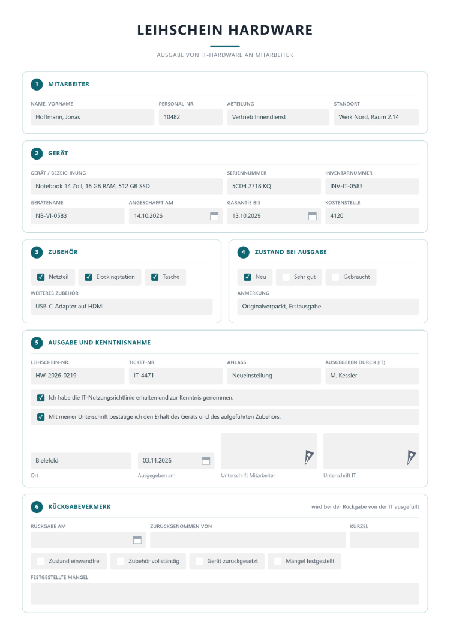
Task: Click the pen icon in Unterschrift IT
Action: (412, 457)
